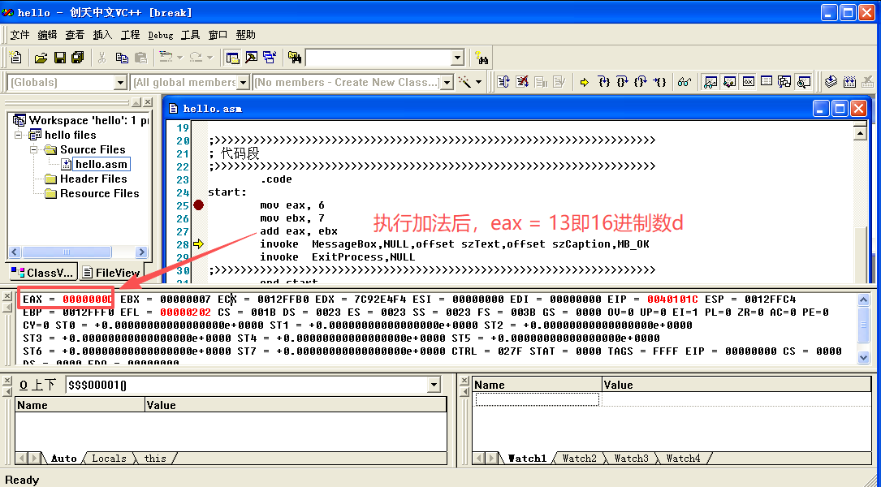Toggle the Memory window button
The height and width of the screenshot is (487, 881).
[767, 82]
